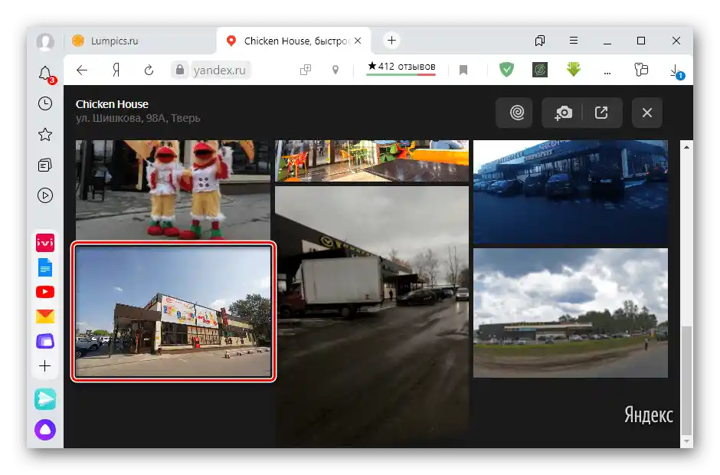Click the address ул. Шишкова, 98А, Тверь
The height and width of the screenshot is (475, 720).
click(x=138, y=118)
